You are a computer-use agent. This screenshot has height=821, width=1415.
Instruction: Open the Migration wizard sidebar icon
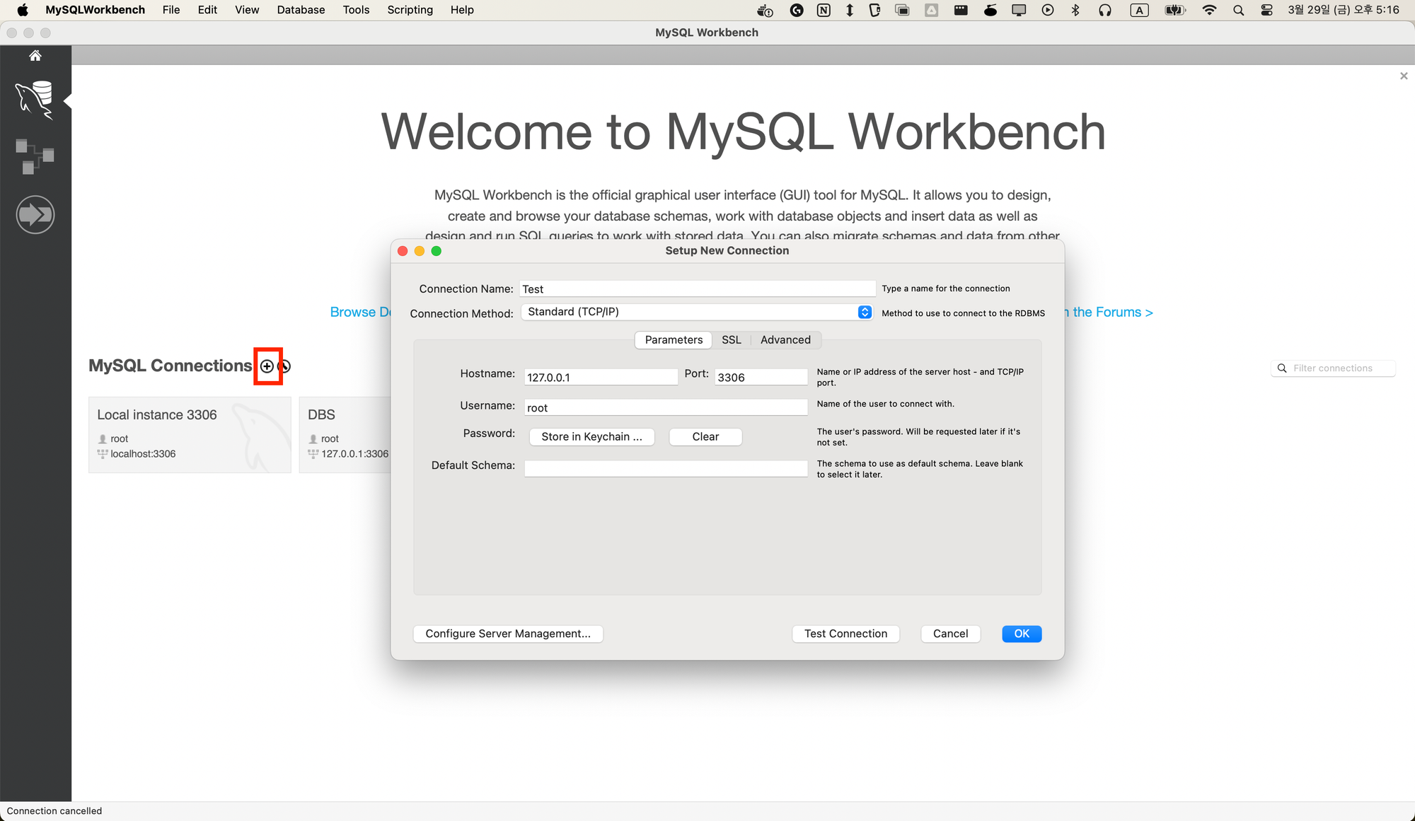[35, 214]
